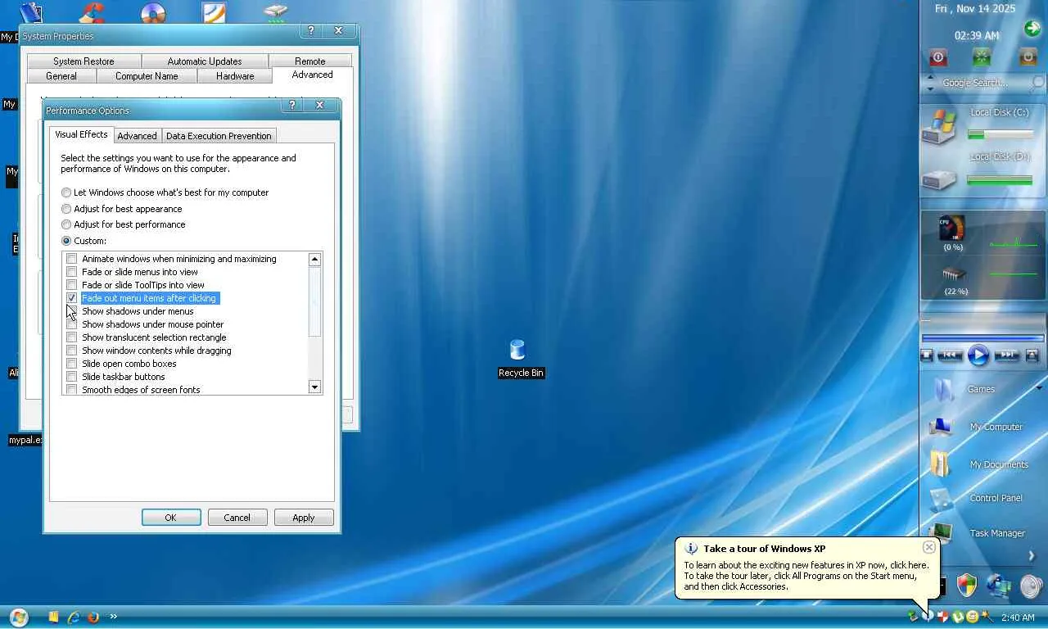Viewport: 1048px width, 629px height.
Task: Open Control Panel icon in sidebar
Action: pos(941,498)
